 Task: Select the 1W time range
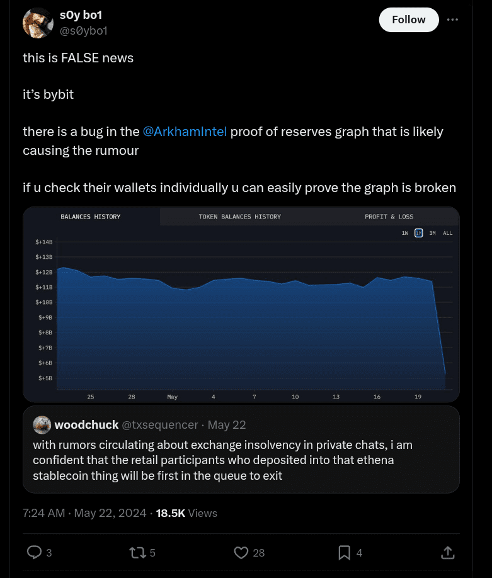[x=404, y=233]
